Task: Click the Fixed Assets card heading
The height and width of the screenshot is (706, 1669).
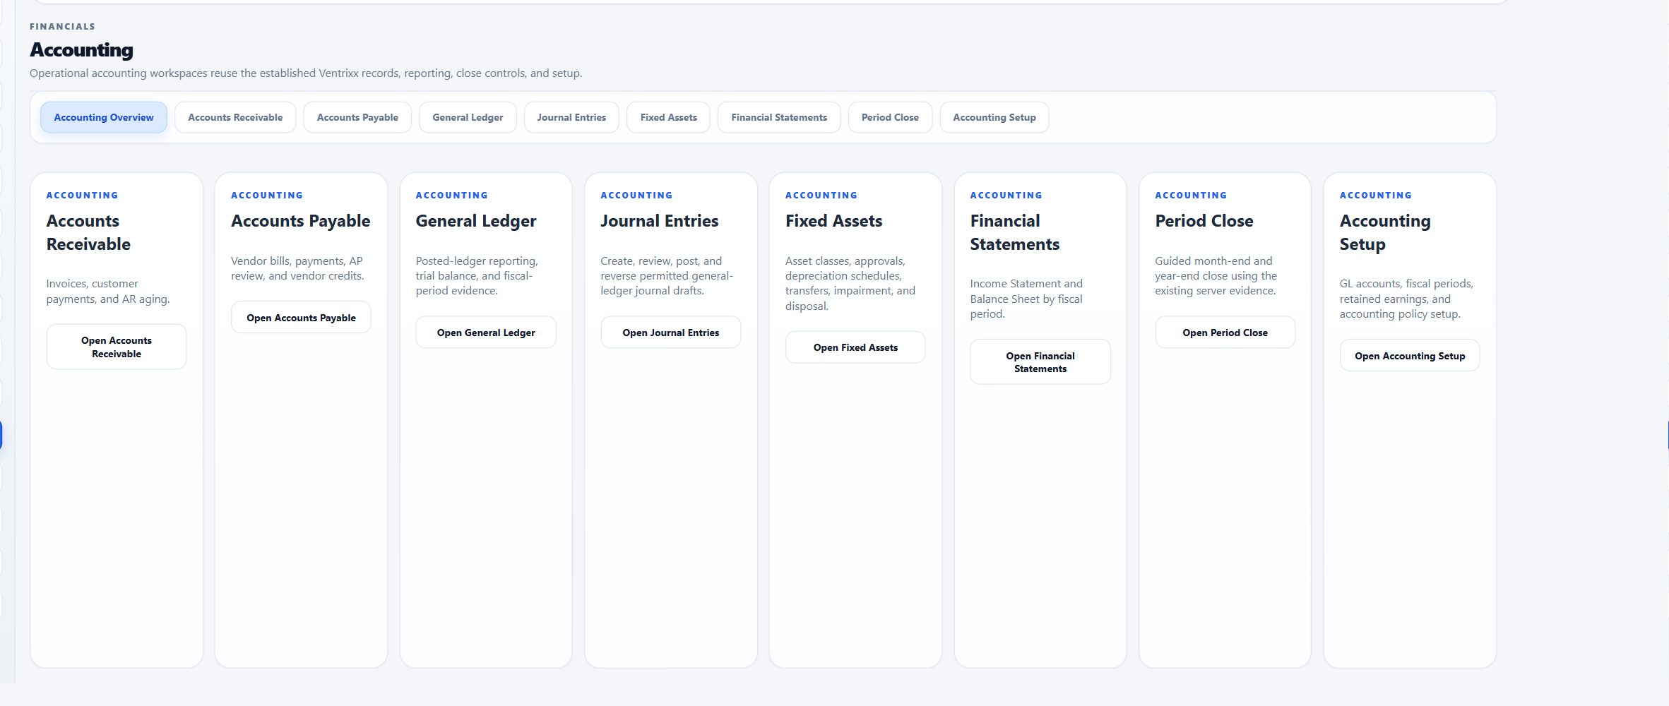Action: (x=834, y=221)
